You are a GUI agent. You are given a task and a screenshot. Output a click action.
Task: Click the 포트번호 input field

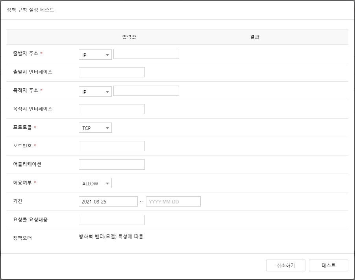click(x=112, y=146)
